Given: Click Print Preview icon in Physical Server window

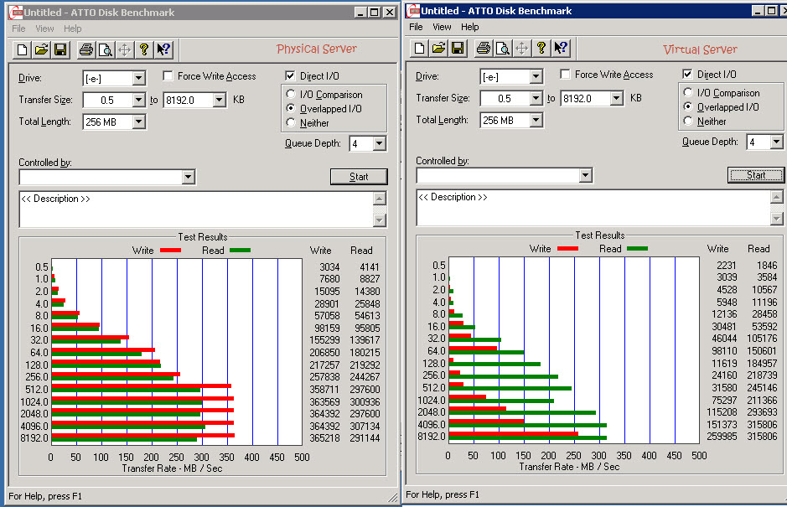Looking at the screenshot, I should pos(106,49).
